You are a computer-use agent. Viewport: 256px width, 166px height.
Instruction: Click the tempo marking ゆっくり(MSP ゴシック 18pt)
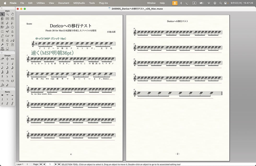[x=51, y=39]
